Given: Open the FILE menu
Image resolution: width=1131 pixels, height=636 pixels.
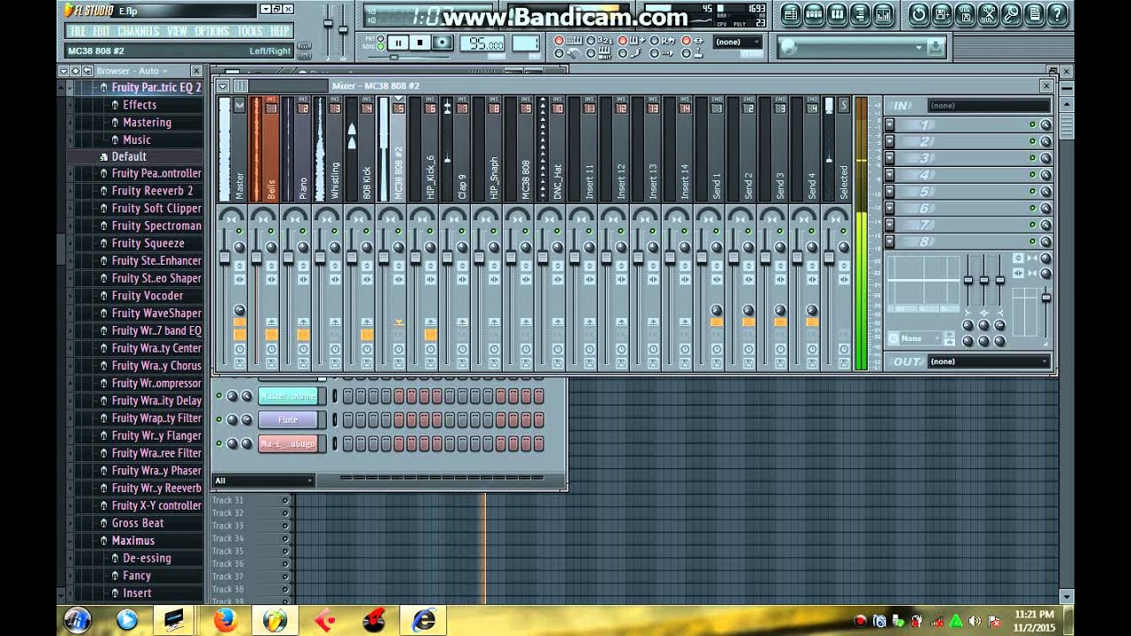Looking at the screenshot, I should (x=78, y=31).
